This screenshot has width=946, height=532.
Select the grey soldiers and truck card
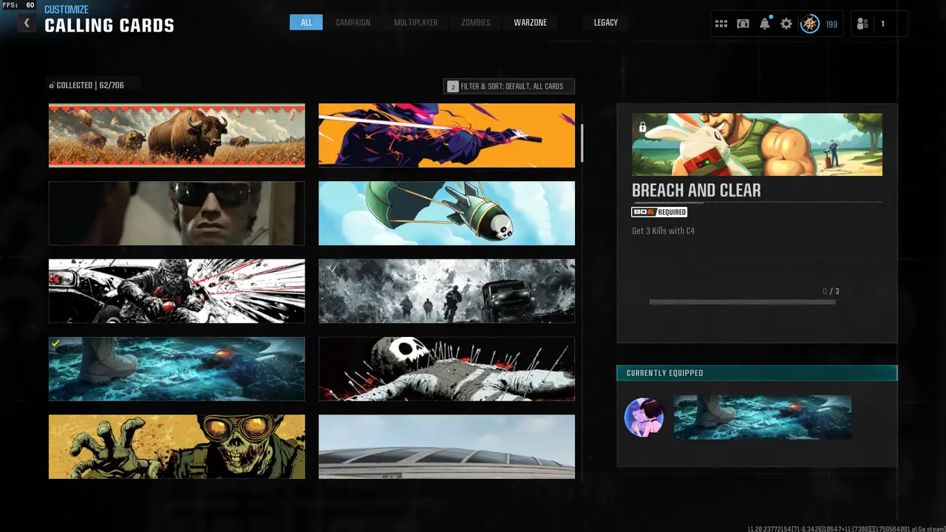[446, 291]
